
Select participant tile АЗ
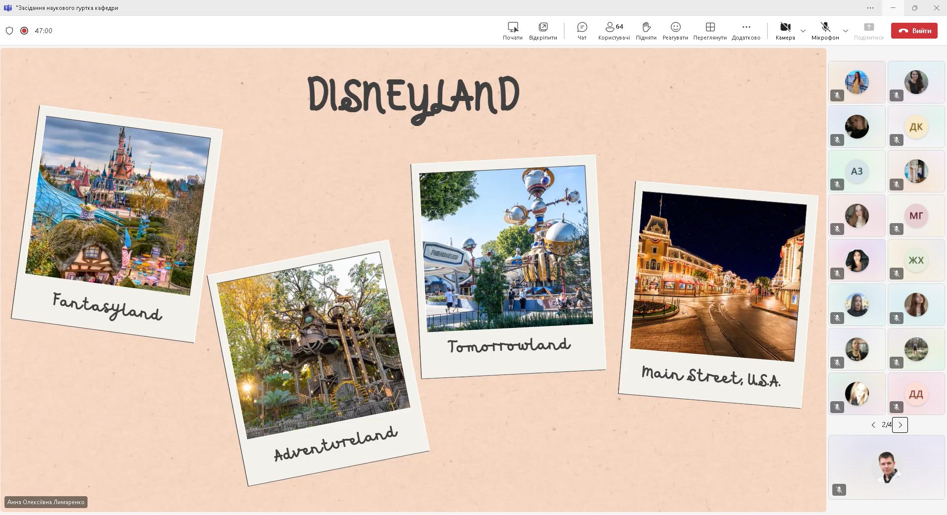coord(857,171)
